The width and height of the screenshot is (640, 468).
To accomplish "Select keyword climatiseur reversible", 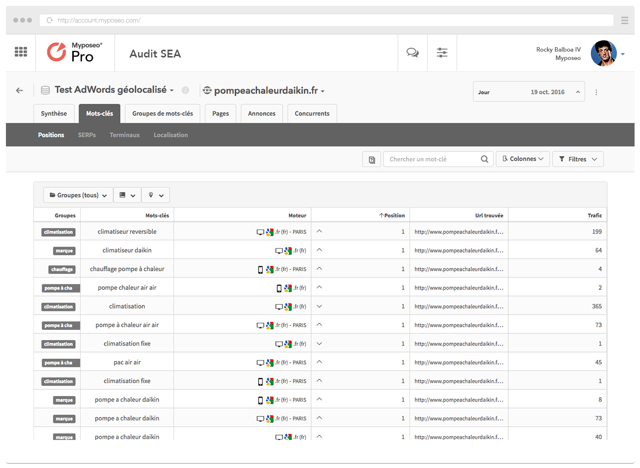I will (x=127, y=232).
